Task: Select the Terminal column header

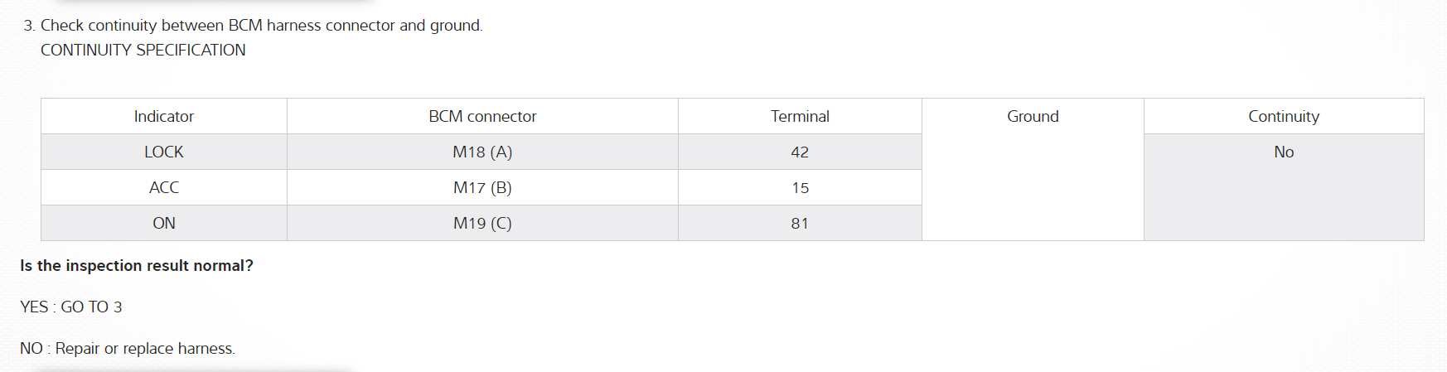Action: point(800,117)
